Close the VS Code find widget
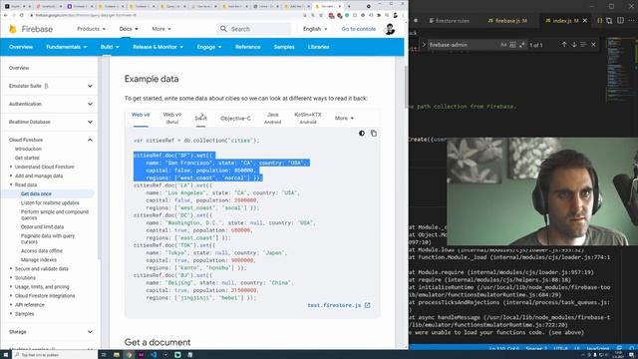This screenshot has width=638, height=359. [593, 45]
